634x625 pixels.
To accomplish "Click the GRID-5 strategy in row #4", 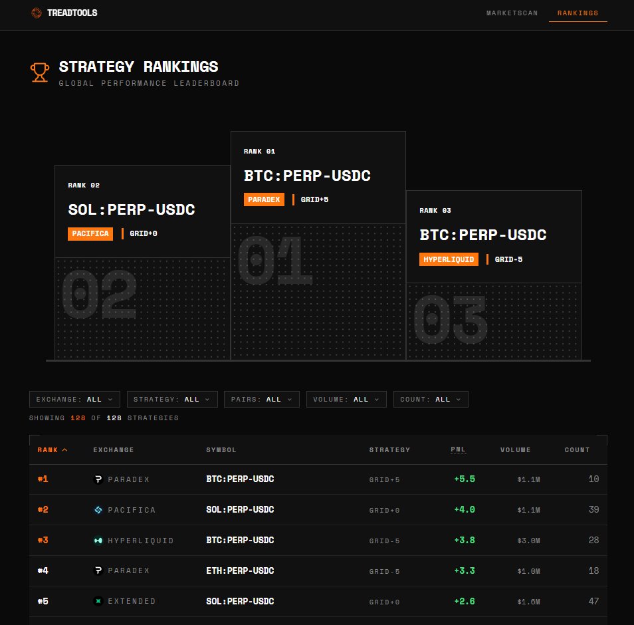I will click(384, 571).
